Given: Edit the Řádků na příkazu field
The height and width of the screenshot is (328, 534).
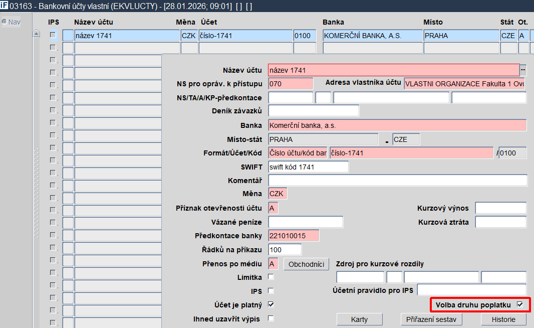Looking at the screenshot, I should pyautogui.click(x=285, y=250).
